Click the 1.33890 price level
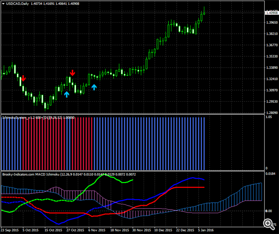 coord(272,68)
